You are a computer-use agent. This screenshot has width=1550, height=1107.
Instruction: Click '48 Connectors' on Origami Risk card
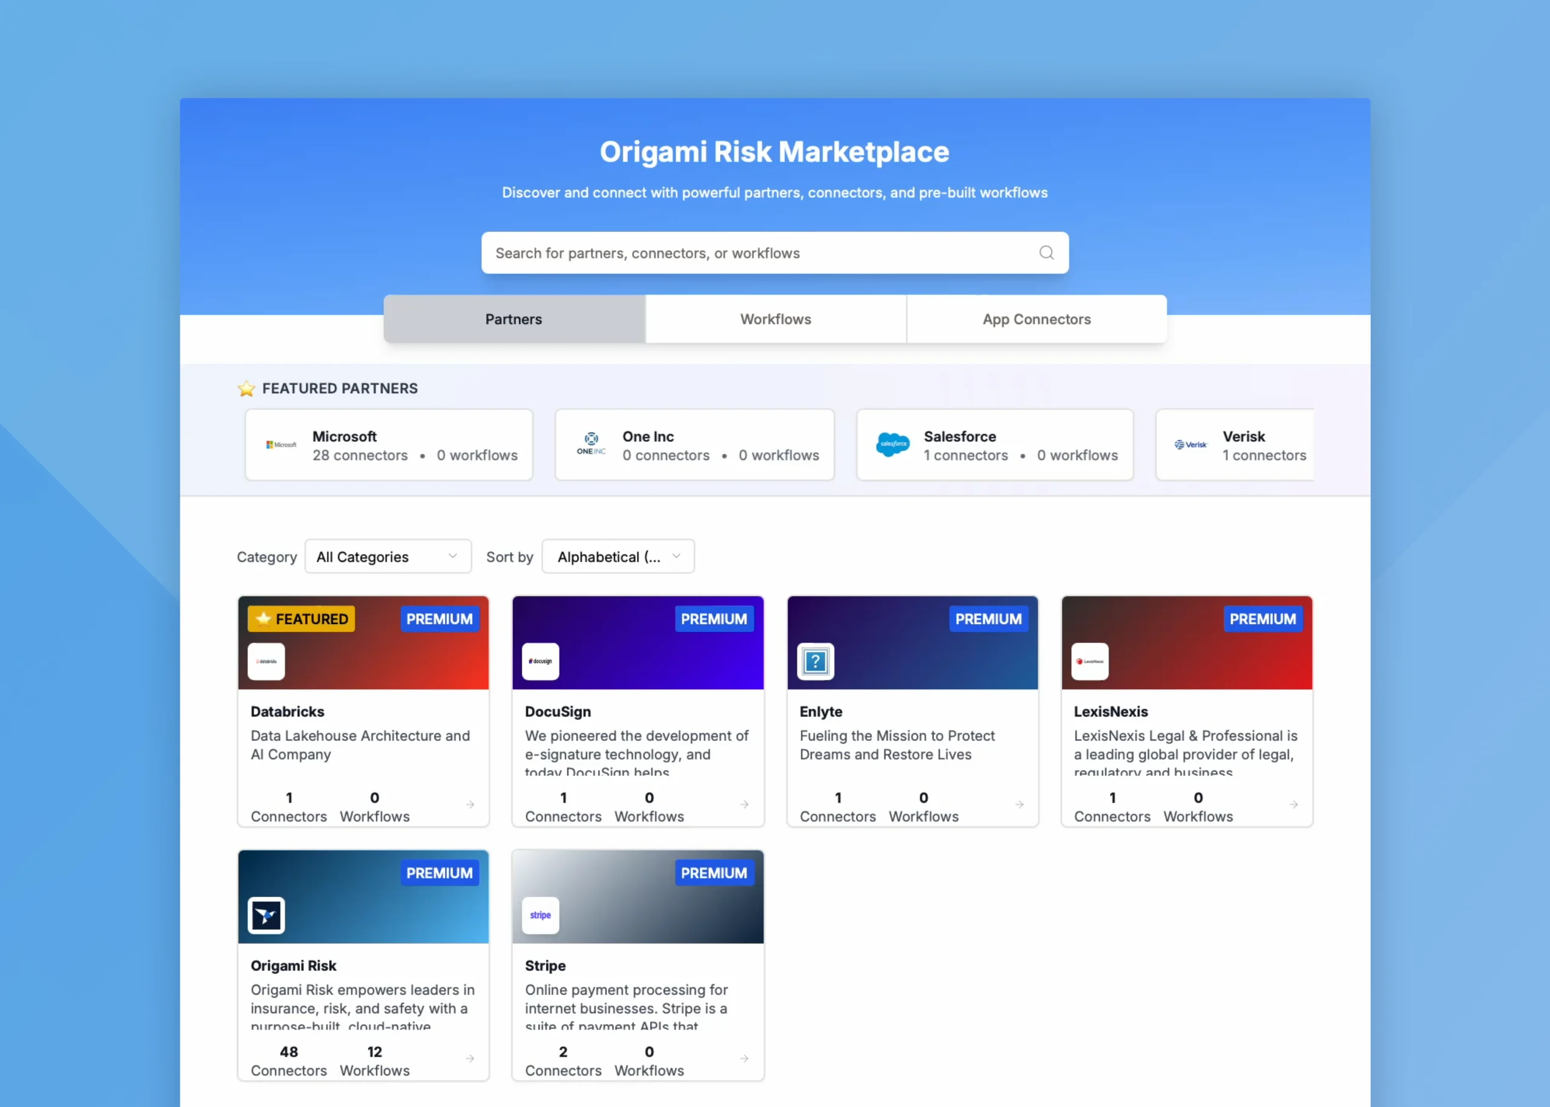[288, 1062]
